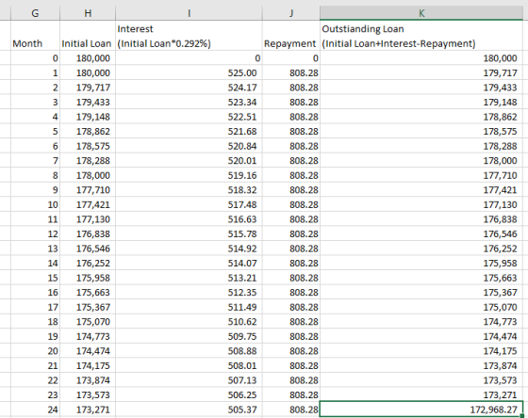Select interest cell 512.35
Image resolution: width=528 pixels, height=418 pixels.
click(189, 292)
